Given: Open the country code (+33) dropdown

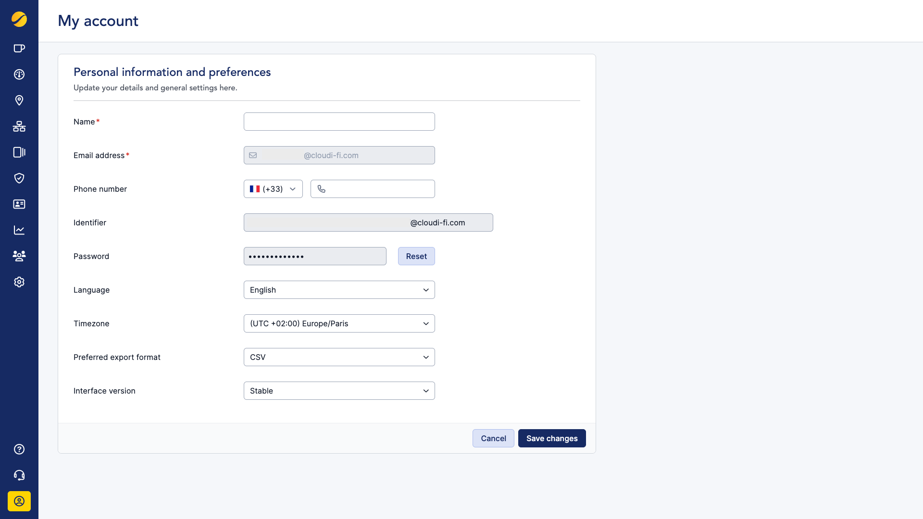Looking at the screenshot, I should click(x=273, y=189).
